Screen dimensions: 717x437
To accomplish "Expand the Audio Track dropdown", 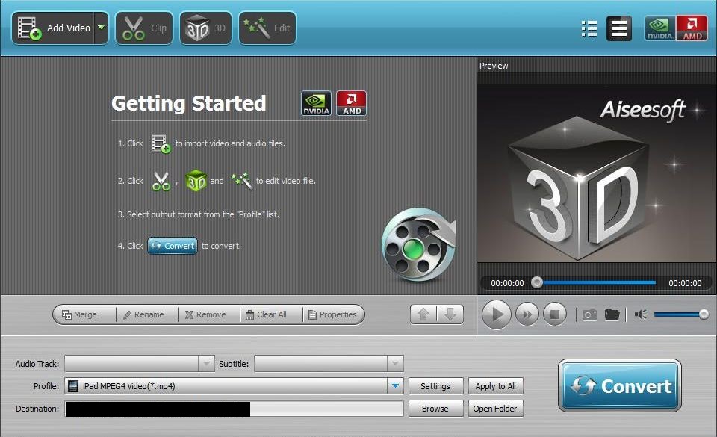I will tap(207, 363).
